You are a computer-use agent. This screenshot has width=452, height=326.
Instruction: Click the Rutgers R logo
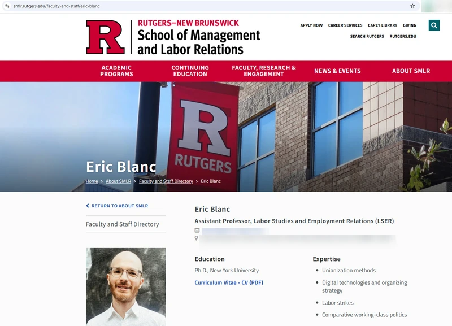tap(105, 37)
